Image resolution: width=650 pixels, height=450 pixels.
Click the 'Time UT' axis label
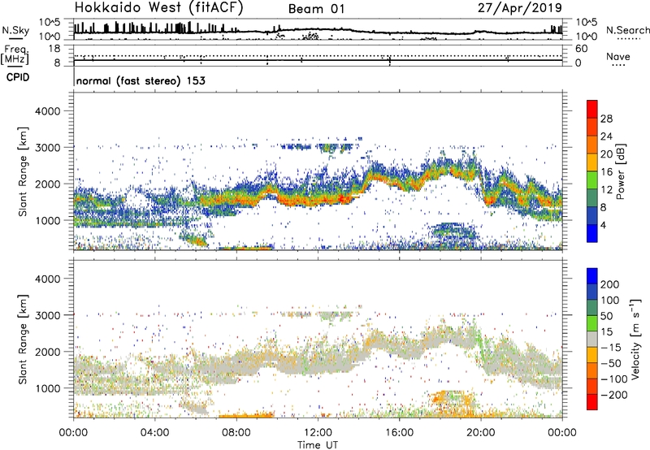[318, 444]
